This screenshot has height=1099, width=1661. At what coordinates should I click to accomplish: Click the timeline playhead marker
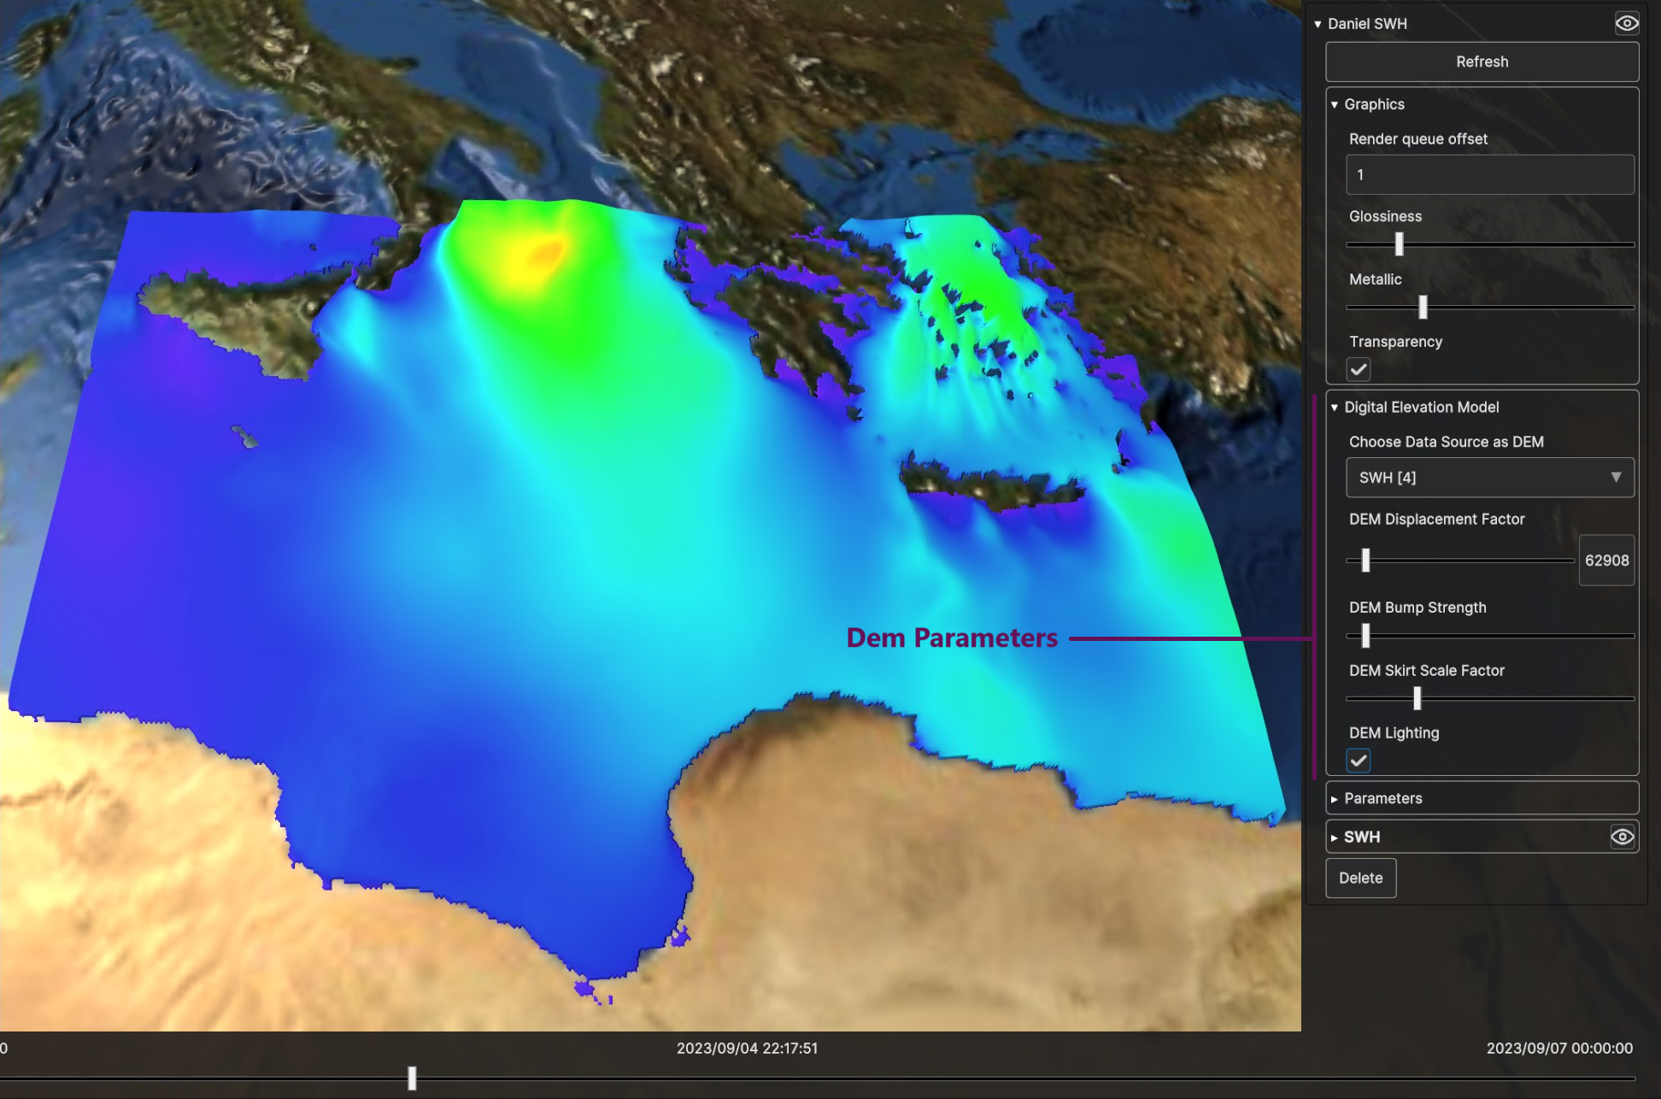pyautogui.click(x=412, y=1078)
